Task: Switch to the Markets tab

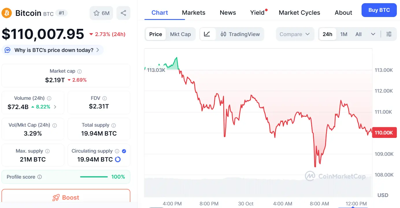Action: (193, 12)
